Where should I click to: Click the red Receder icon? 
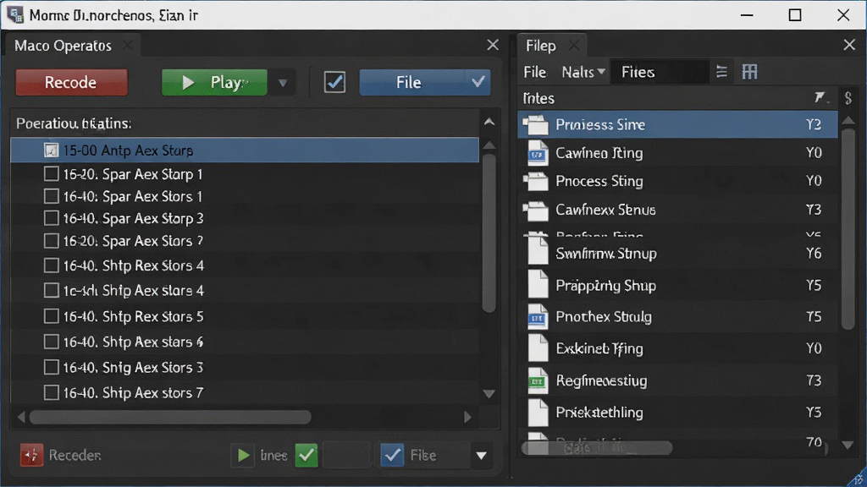pyautogui.click(x=31, y=455)
